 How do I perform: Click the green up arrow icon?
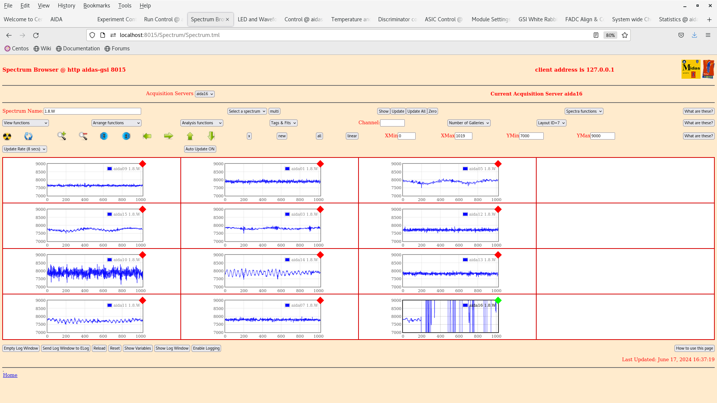click(190, 136)
